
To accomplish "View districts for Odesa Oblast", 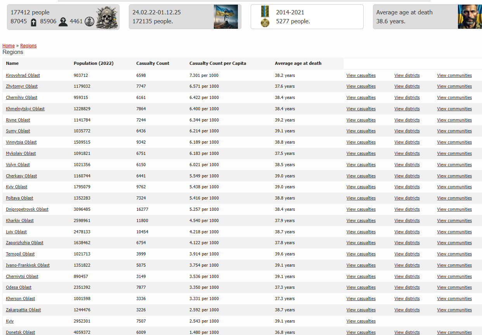I will click(407, 287).
